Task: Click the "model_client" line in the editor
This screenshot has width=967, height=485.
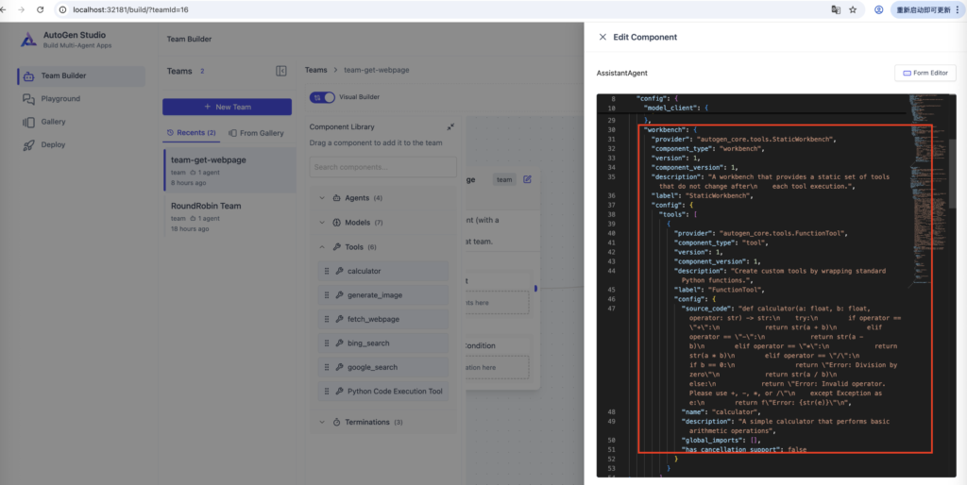Action: (676, 108)
